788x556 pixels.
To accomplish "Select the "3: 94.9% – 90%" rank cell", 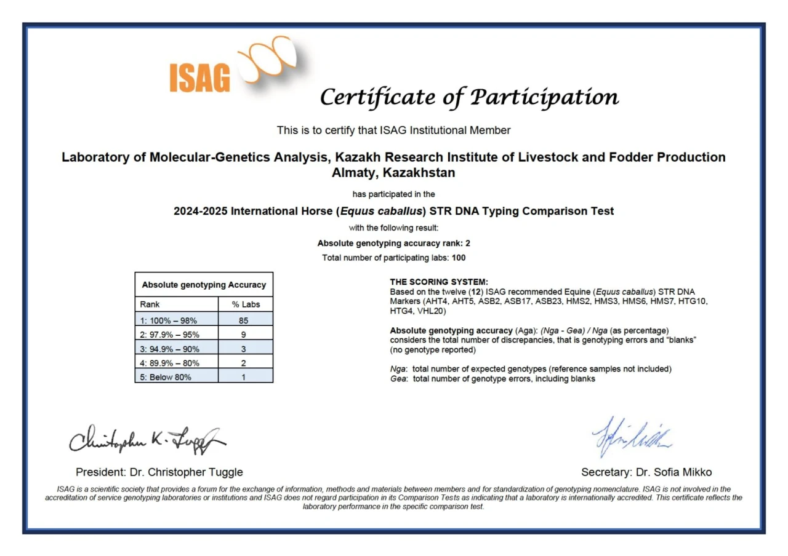I will point(177,347).
